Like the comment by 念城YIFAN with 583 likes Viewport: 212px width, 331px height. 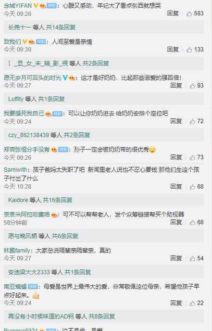pos(189,14)
